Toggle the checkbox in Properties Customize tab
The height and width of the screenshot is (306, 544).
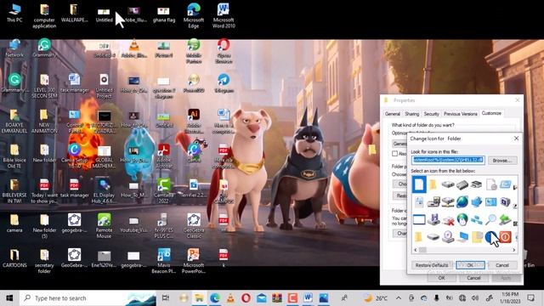tap(394, 153)
